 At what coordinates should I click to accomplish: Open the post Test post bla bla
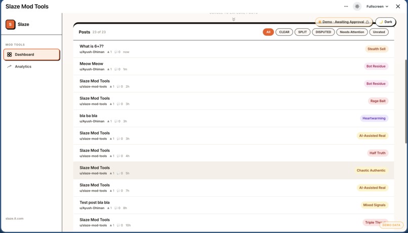(x=233, y=205)
